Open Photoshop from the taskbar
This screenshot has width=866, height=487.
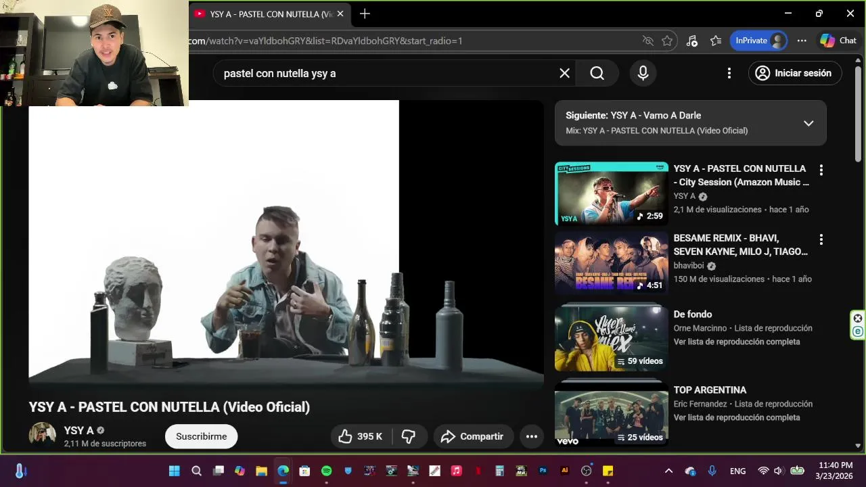543,471
